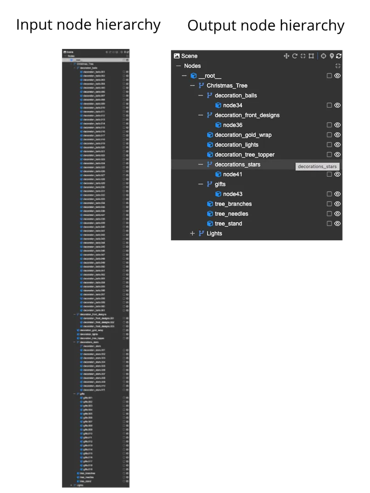Click the bounding box icon in Scene toolbar
The width and height of the screenshot is (370, 493).
[311, 56]
